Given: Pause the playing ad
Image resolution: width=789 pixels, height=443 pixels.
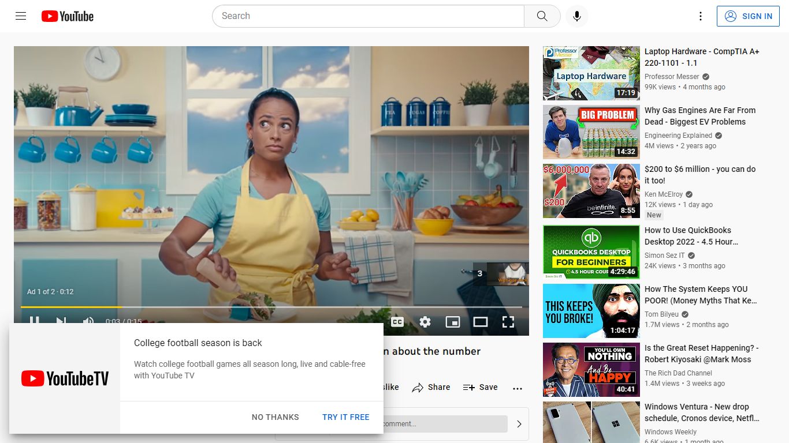Looking at the screenshot, I should coord(35,319).
